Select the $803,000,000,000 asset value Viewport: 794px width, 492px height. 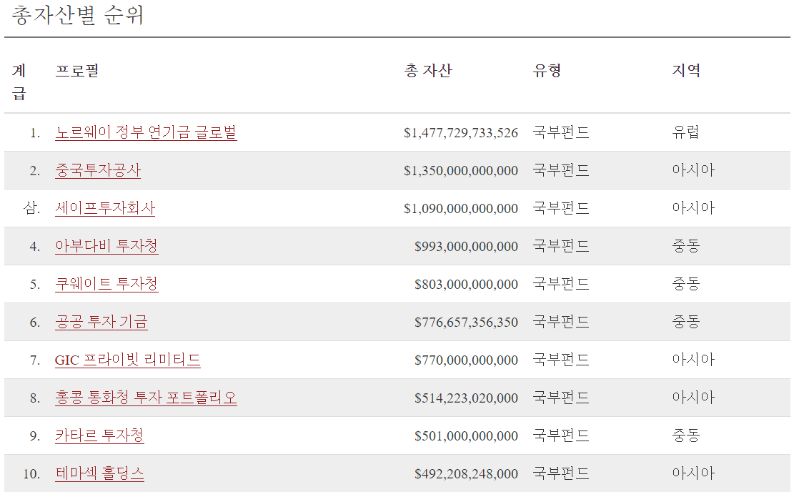pos(467,284)
